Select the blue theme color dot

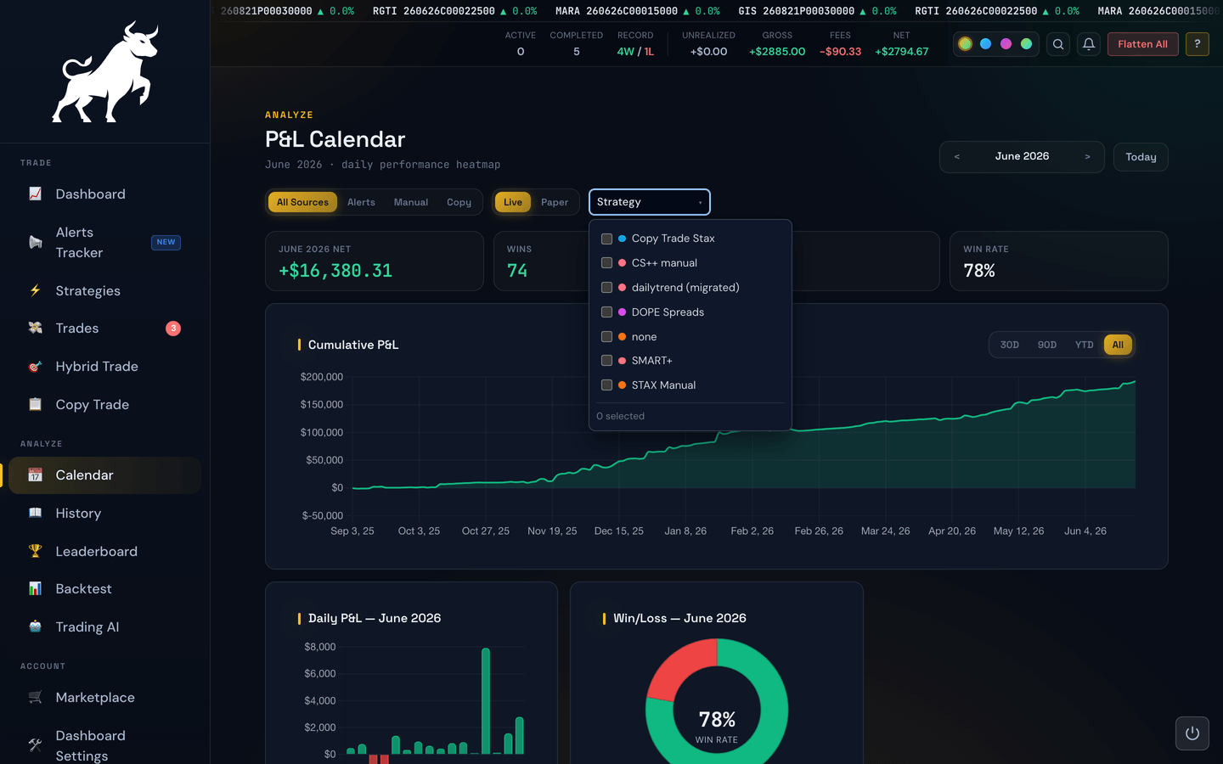(985, 44)
